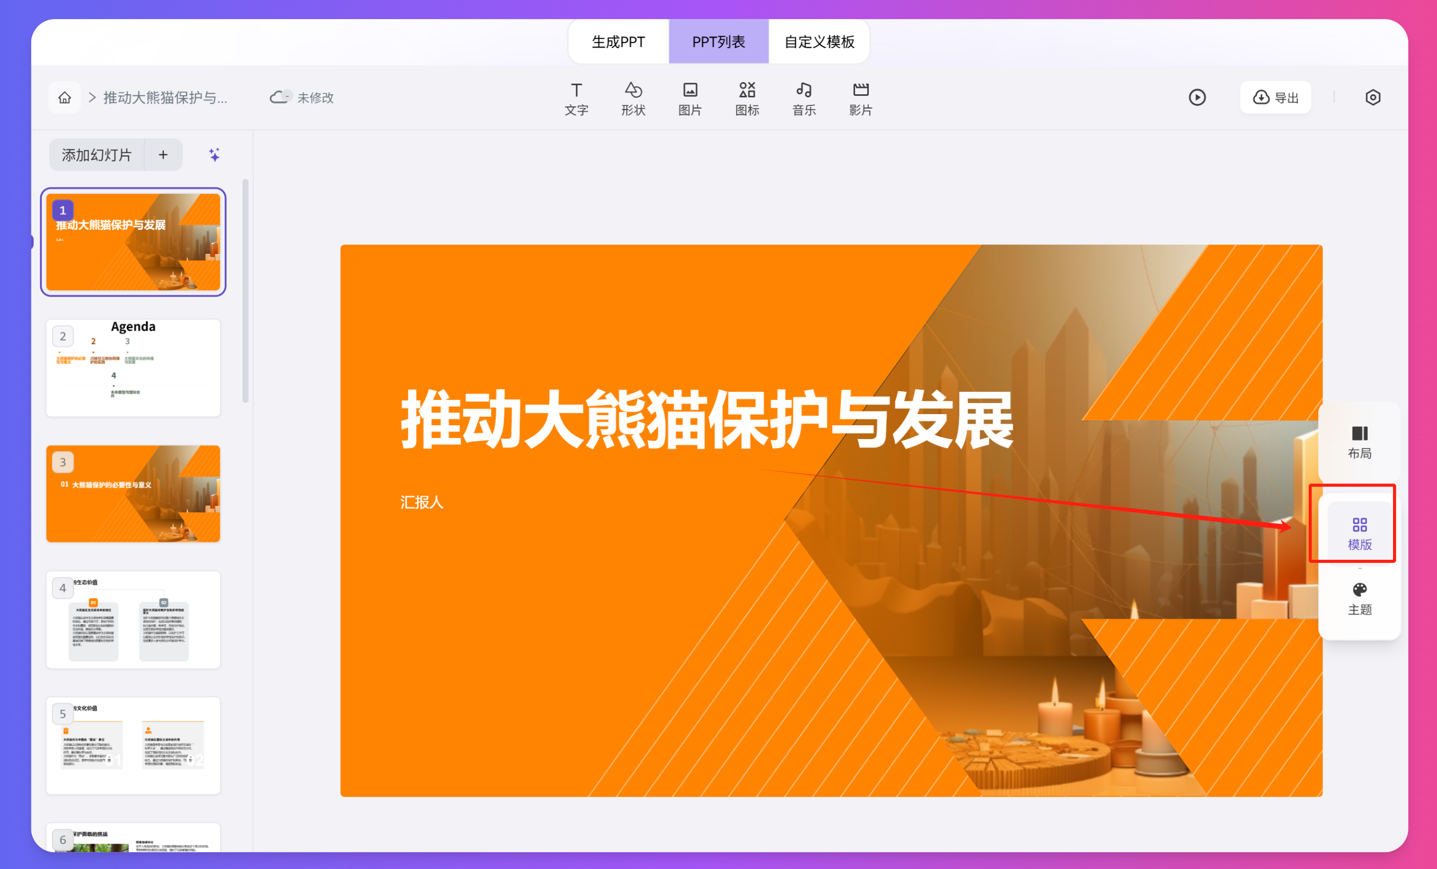This screenshot has height=869, width=1437.
Task: Switch to the 生成PPT tab
Action: (x=618, y=42)
